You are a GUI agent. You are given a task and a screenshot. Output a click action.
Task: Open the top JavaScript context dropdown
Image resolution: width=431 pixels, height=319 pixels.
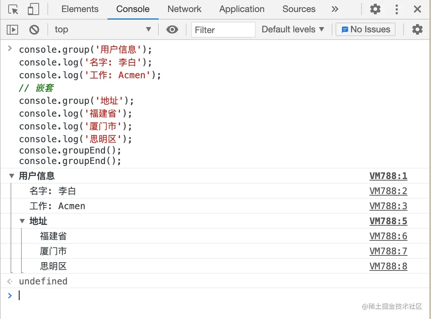click(103, 29)
